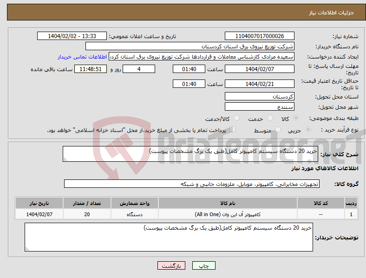Click the شرح کلی نیاز description textarea

click(190, 154)
